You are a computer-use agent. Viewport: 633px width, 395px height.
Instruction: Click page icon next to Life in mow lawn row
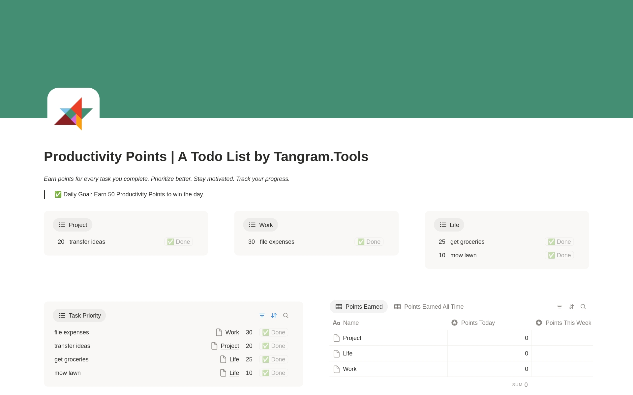pyautogui.click(x=223, y=373)
